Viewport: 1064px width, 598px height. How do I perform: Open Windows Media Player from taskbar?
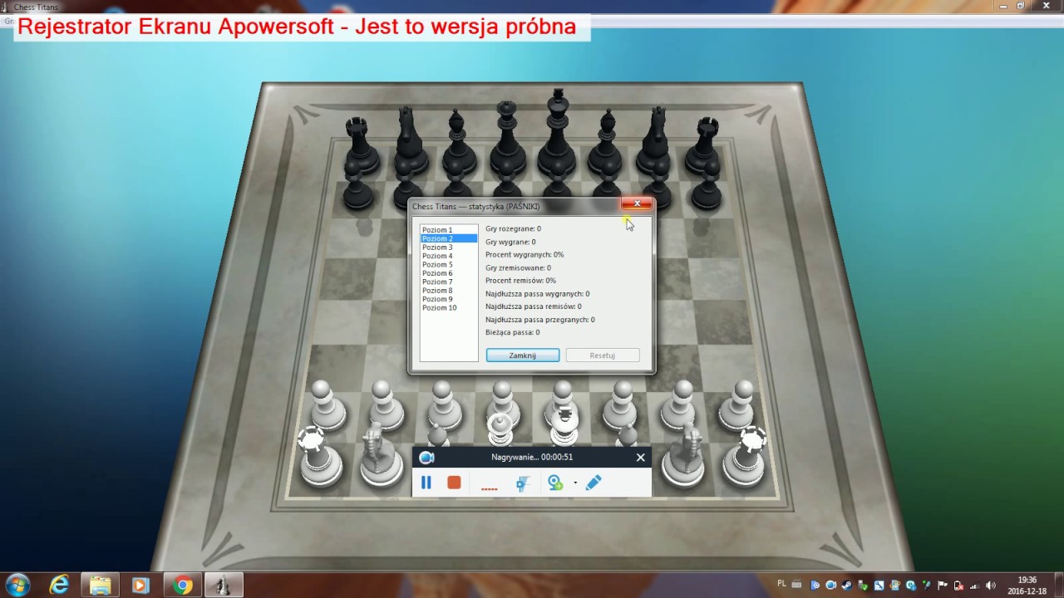coord(140,585)
